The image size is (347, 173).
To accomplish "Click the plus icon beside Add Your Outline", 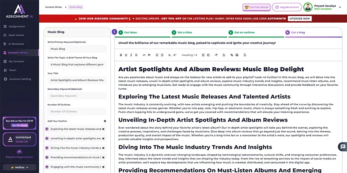I will (x=105, y=121).
